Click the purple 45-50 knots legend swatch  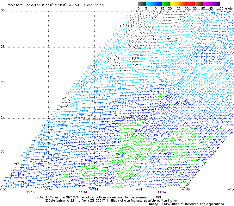click(x=216, y=4)
